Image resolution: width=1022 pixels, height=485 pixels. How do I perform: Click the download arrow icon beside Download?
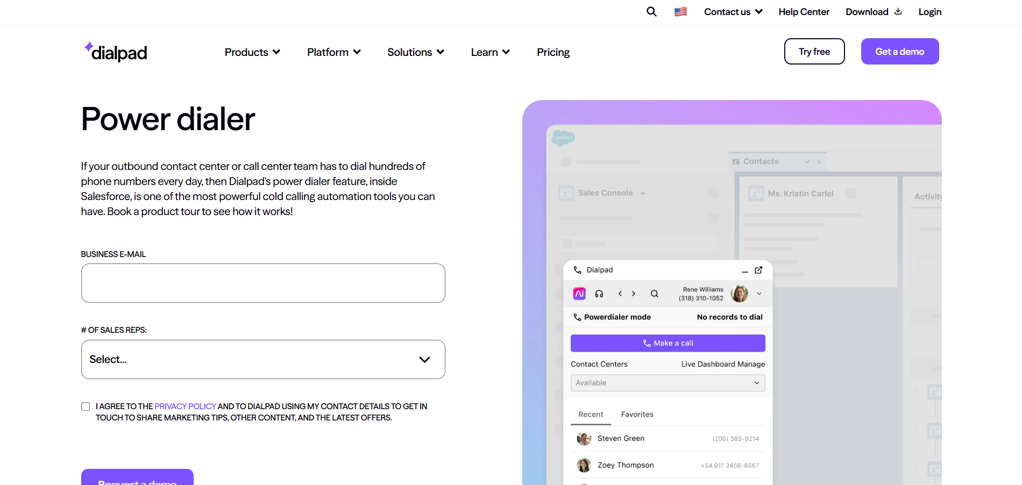pyautogui.click(x=898, y=11)
